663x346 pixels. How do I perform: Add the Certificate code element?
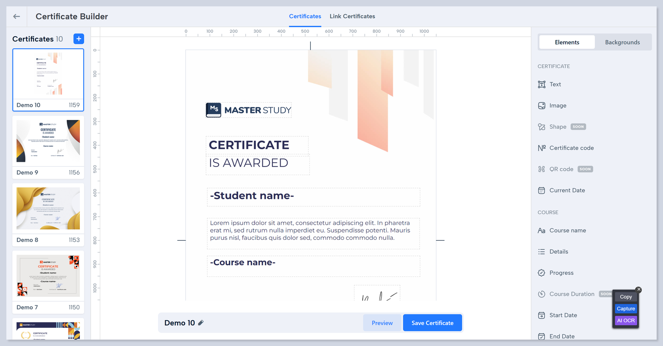(571, 148)
